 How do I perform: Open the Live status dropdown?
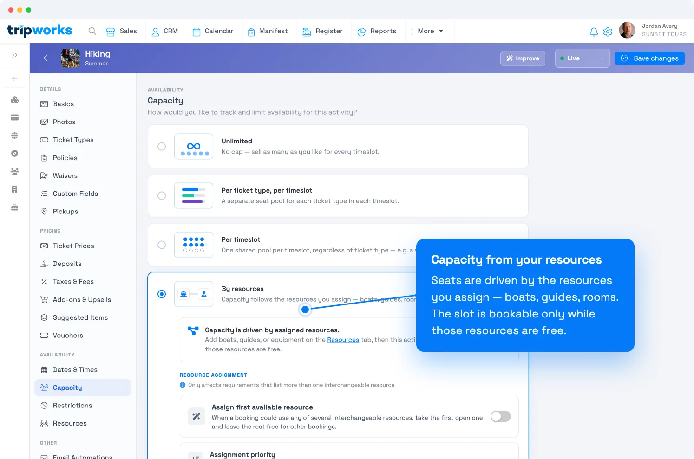click(x=583, y=58)
